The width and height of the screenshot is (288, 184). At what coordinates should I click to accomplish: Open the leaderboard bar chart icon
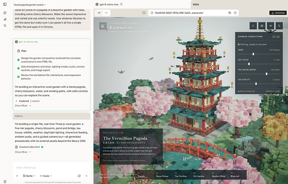click(5, 19)
